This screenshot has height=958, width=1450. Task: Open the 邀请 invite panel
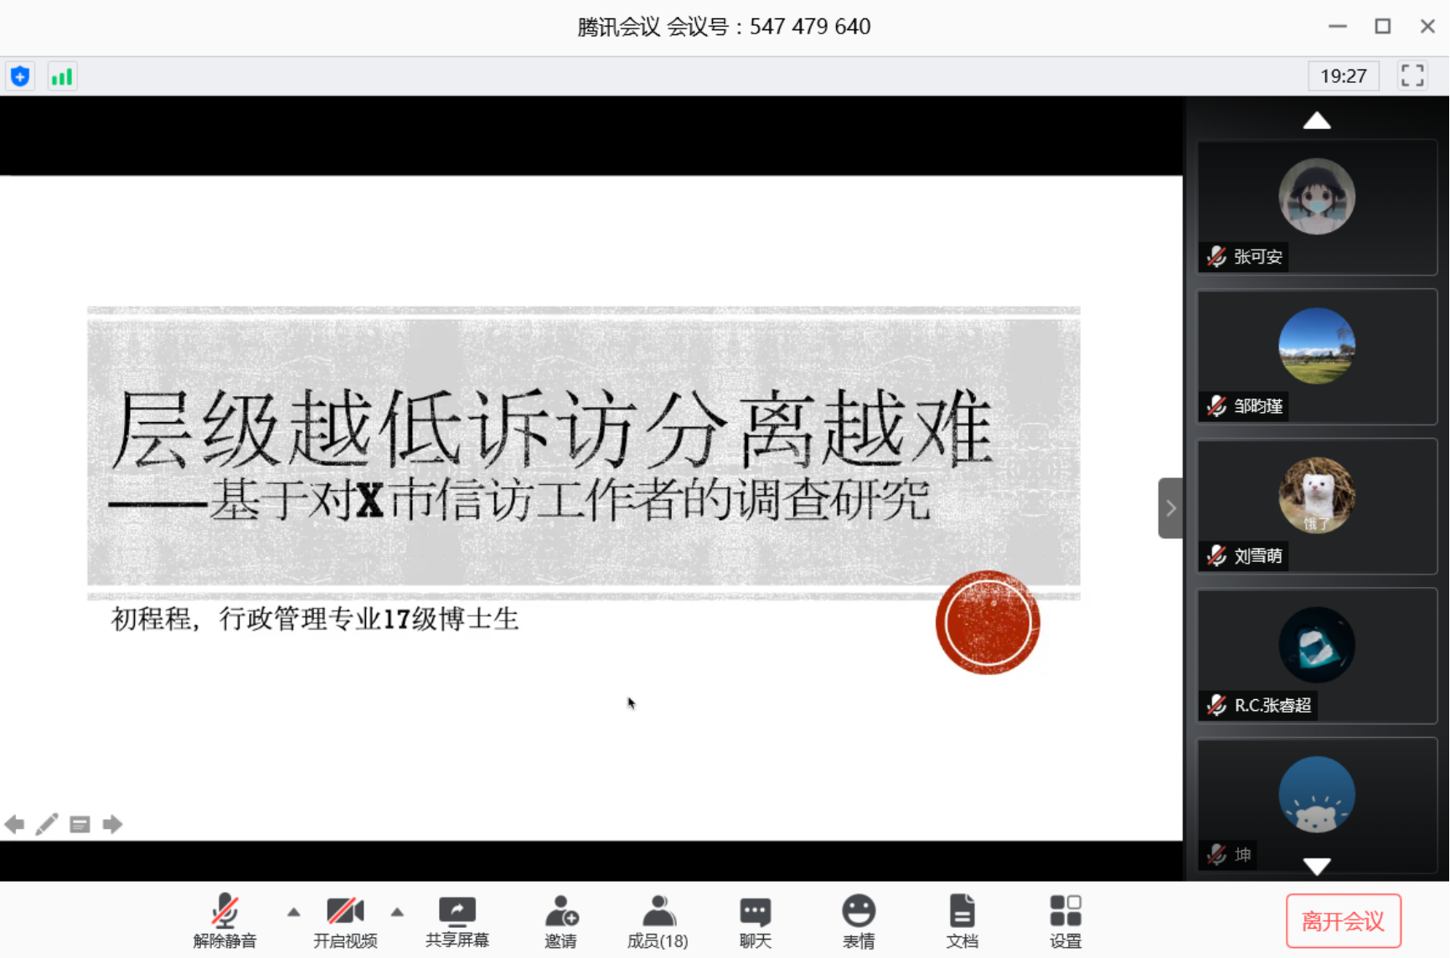[x=560, y=921]
